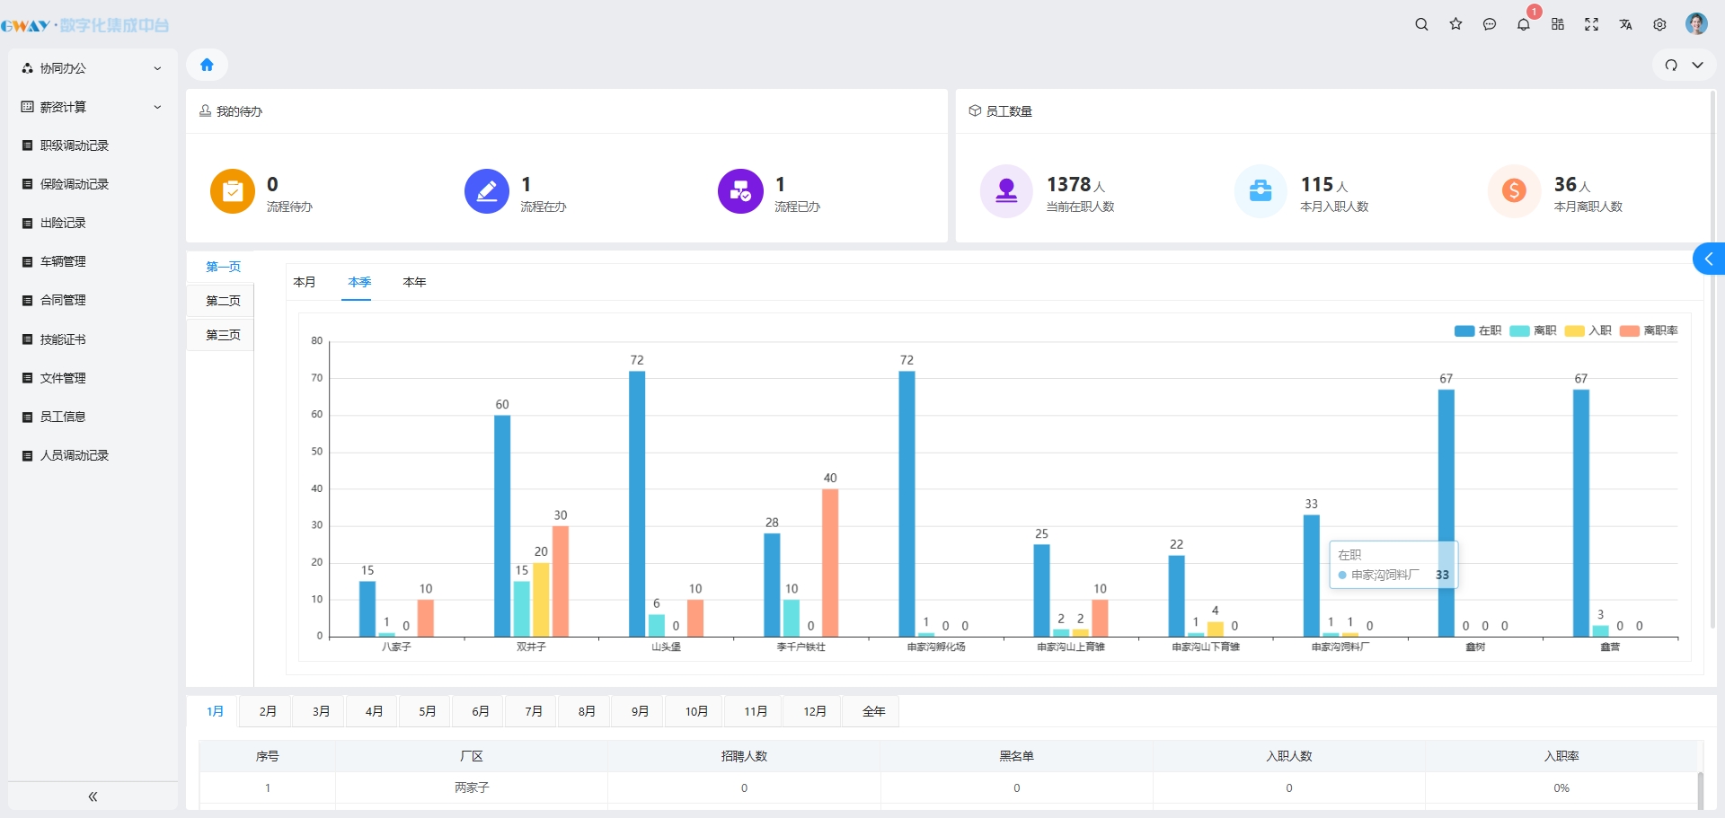1725x818 pixels.
Task: Open the chat message bubble icon
Action: 1490,24
